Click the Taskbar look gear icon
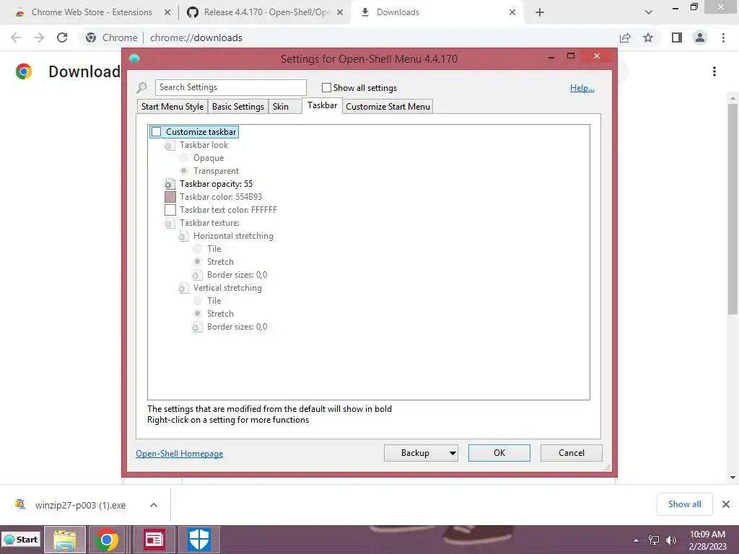Screen dimensions: 739x554 point(169,145)
